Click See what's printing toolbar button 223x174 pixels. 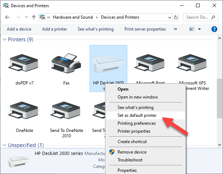tap(96, 29)
